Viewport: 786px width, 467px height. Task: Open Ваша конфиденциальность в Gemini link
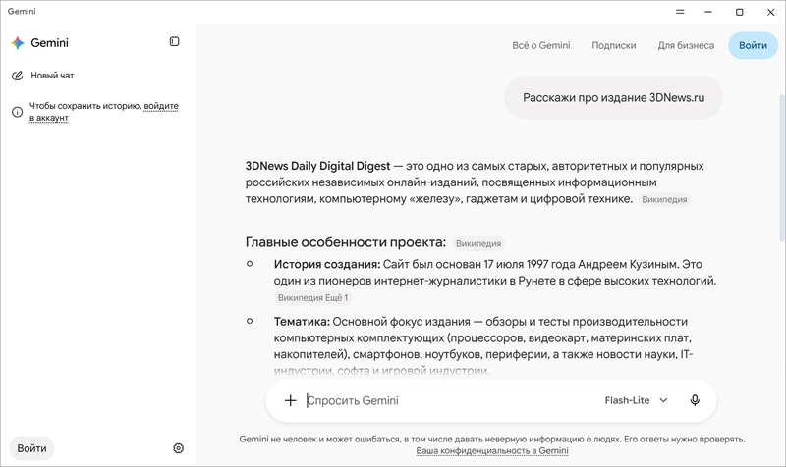(492, 451)
